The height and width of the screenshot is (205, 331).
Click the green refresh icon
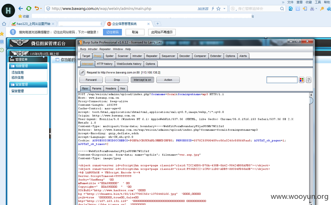tap(29, 8)
